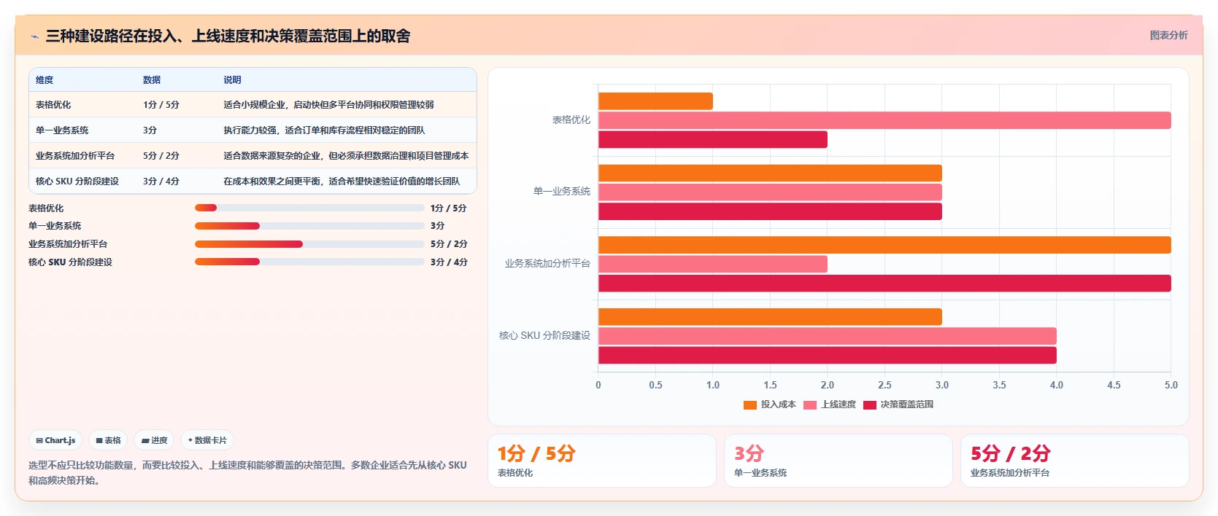1218x516 pixels.
Task: Click the 说明 column header
Action: pyautogui.click(x=232, y=80)
